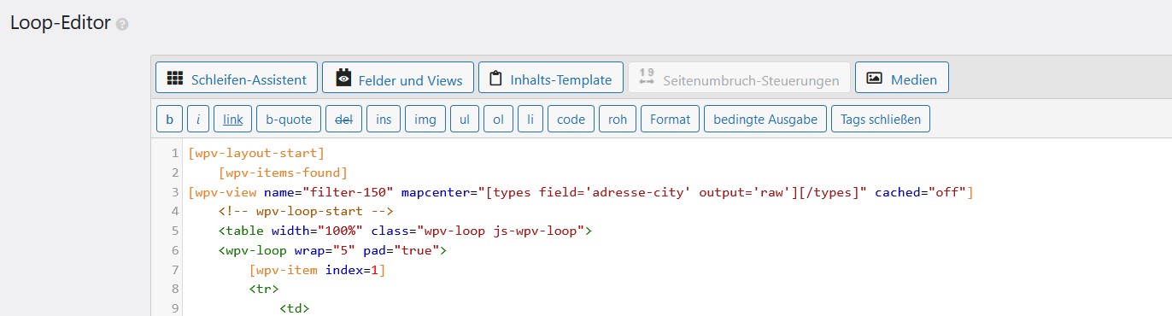The image size is (1172, 316).
Task: Place cursor on [wpv-items-found] line
Action: [x=283, y=173]
